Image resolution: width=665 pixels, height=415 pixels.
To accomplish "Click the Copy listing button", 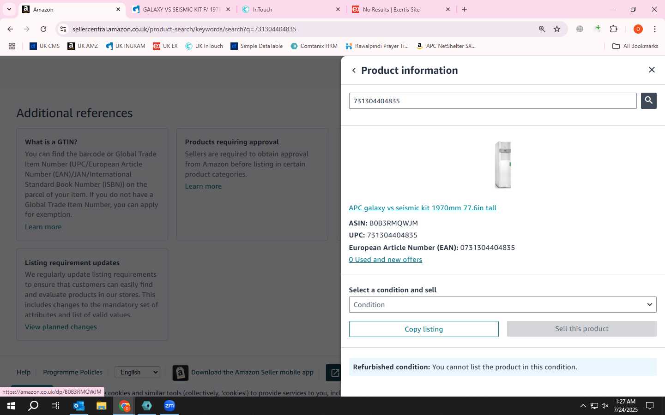I will coord(423,329).
